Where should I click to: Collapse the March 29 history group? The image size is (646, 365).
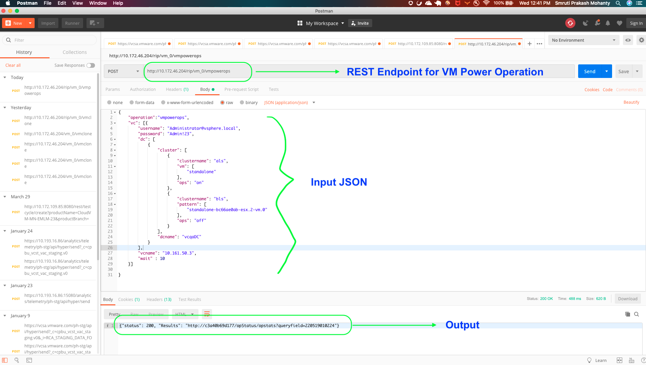click(5, 197)
